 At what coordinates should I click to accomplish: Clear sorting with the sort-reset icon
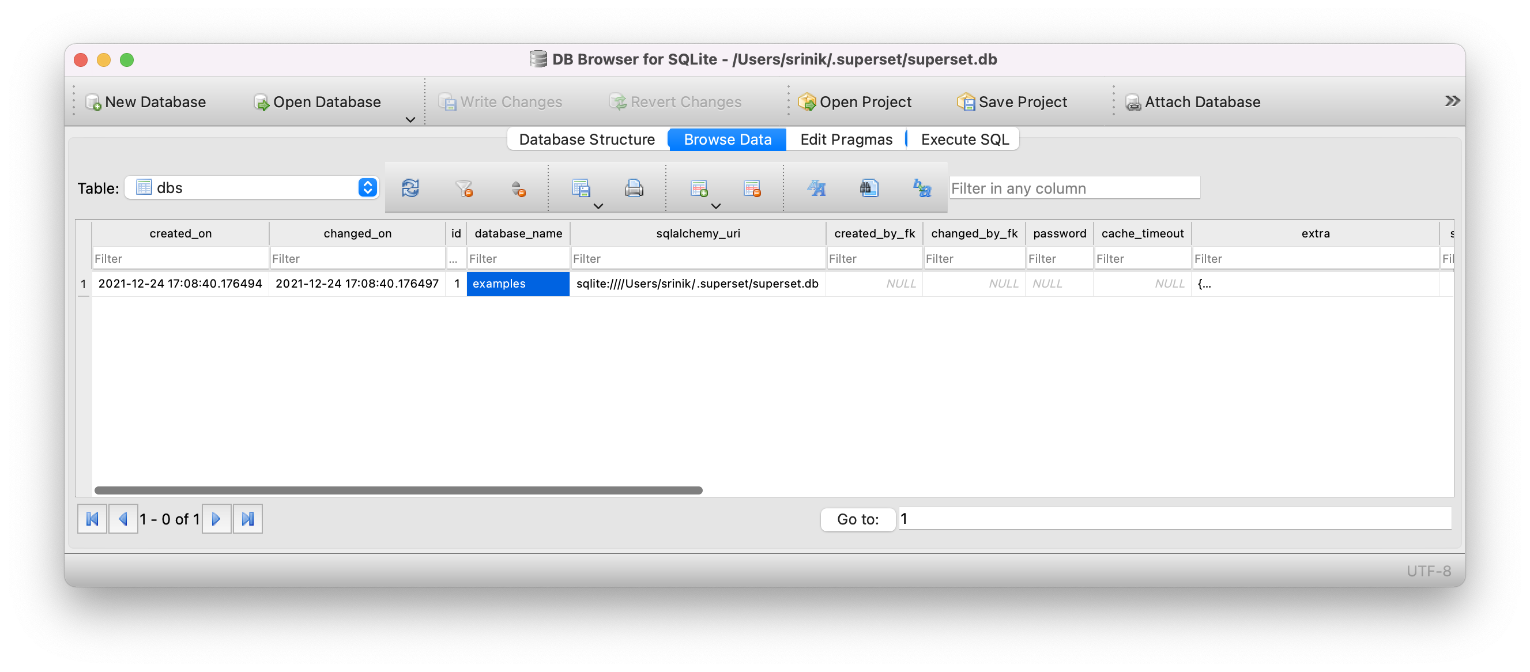tap(518, 188)
